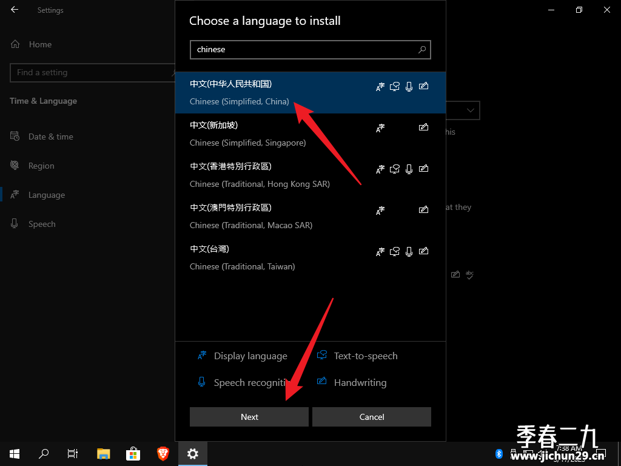Click handwriting icon on Hong Kong SAR row
Image resolution: width=621 pixels, height=466 pixels.
click(x=424, y=169)
